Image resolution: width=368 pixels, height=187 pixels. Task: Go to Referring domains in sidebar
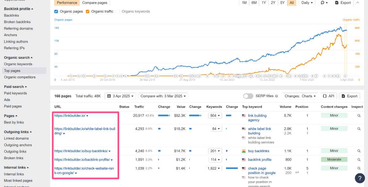click(x=18, y=28)
